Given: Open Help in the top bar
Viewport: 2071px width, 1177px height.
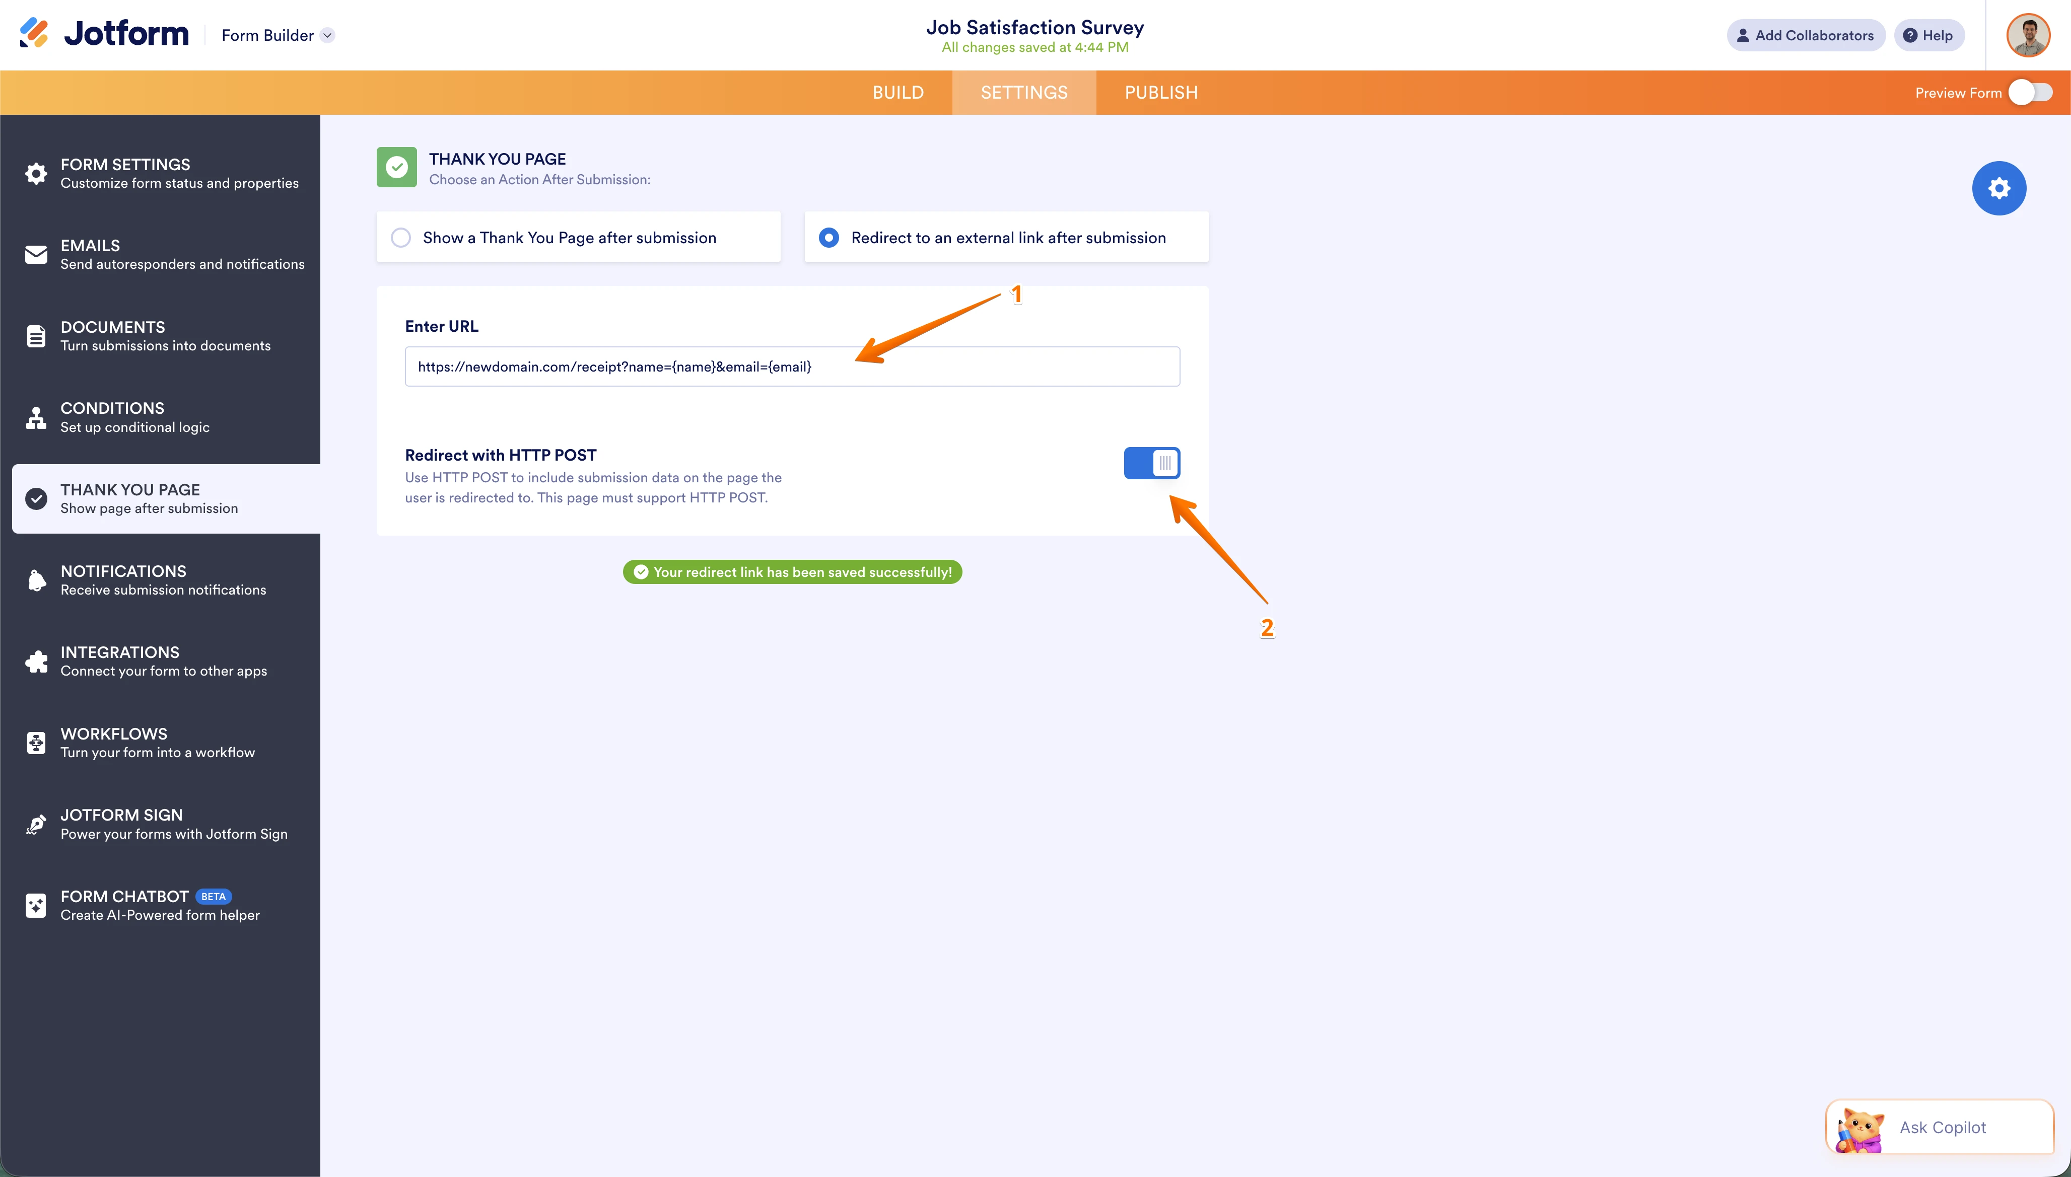Looking at the screenshot, I should pyautogui.click(x=1929, y=35).
